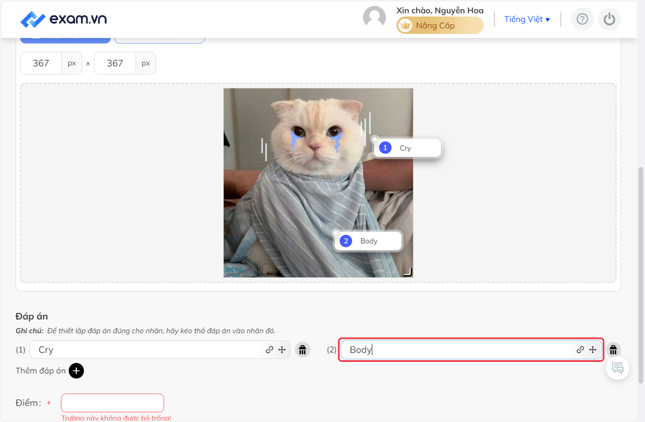Click the link icon in Body answer

pyautogui.click(x=580, y=350)
